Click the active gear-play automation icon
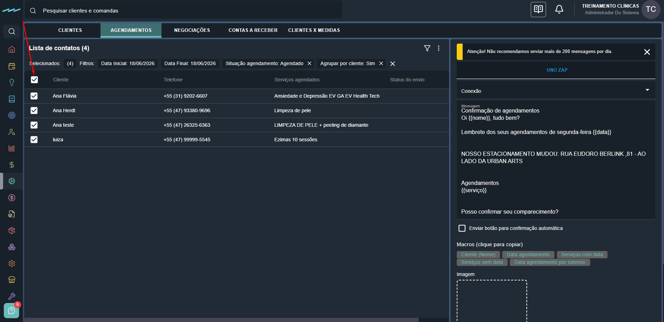Screen dimensions: 664x322 tap(12, 181)
